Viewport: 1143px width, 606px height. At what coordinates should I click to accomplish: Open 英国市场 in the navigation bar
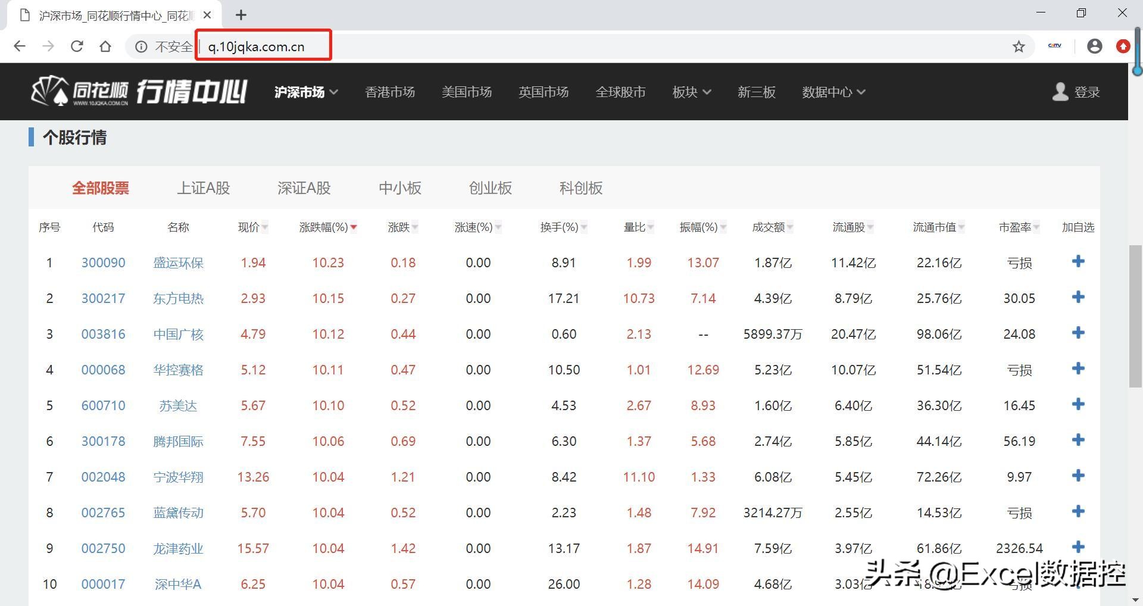pos(544,92)
